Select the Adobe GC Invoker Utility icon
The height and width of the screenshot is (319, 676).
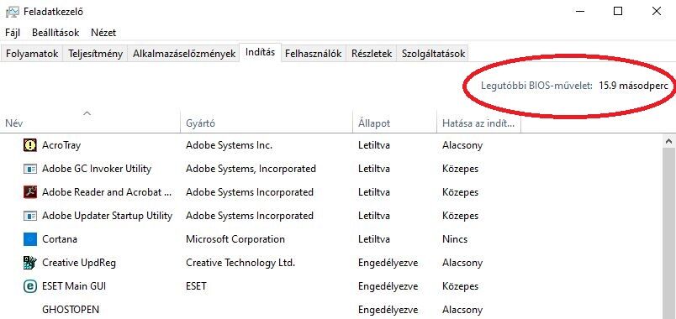(29, 169)
